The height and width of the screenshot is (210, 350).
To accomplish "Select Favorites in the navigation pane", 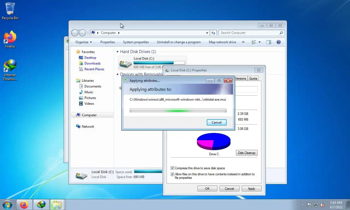I will coord(88,52).
